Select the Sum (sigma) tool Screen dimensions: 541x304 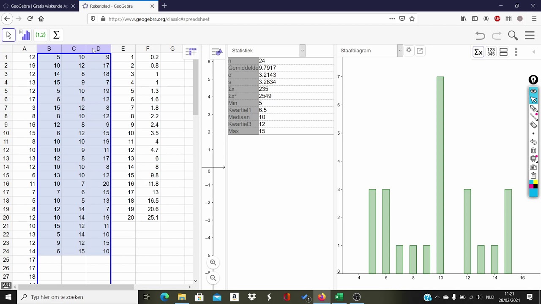(56, 35)
